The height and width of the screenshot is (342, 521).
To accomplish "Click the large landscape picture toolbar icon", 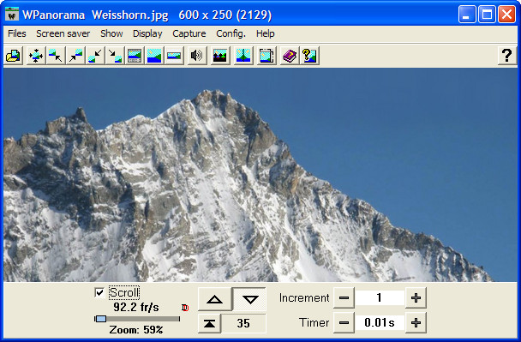I will pos(154,56).
